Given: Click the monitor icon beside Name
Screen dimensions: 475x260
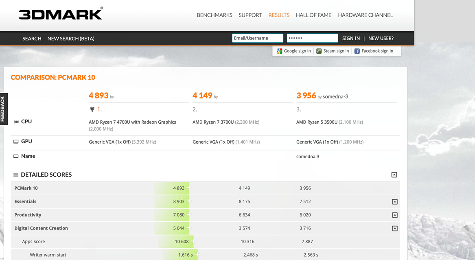Looking at the screenshot, I should pyautogui.click(x=16, y=157).
